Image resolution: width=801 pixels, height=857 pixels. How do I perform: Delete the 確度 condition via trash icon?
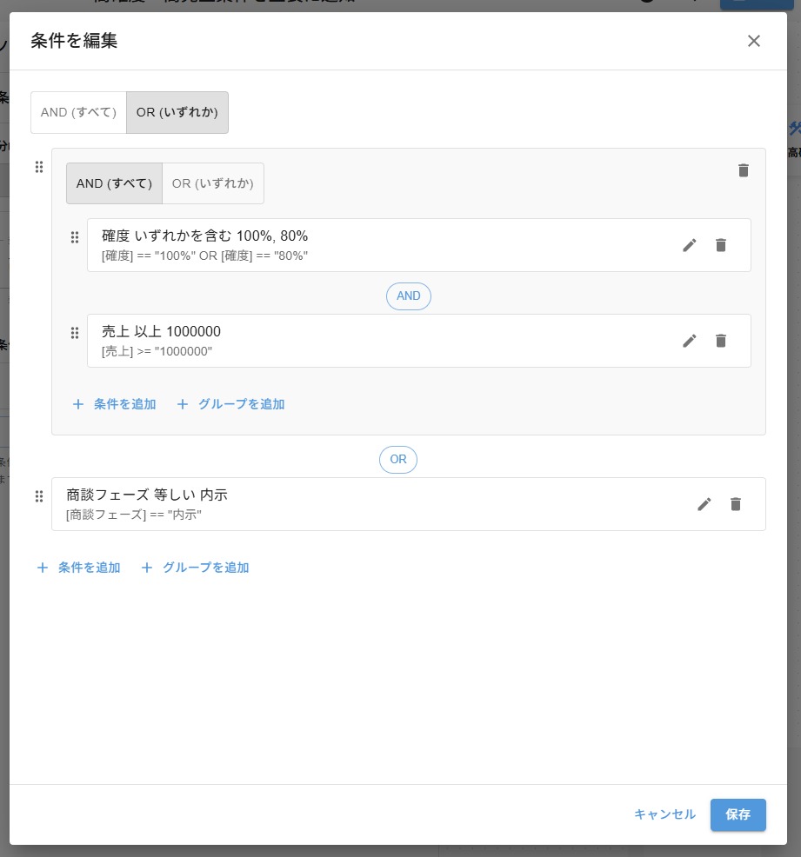[x=721, y=245]
